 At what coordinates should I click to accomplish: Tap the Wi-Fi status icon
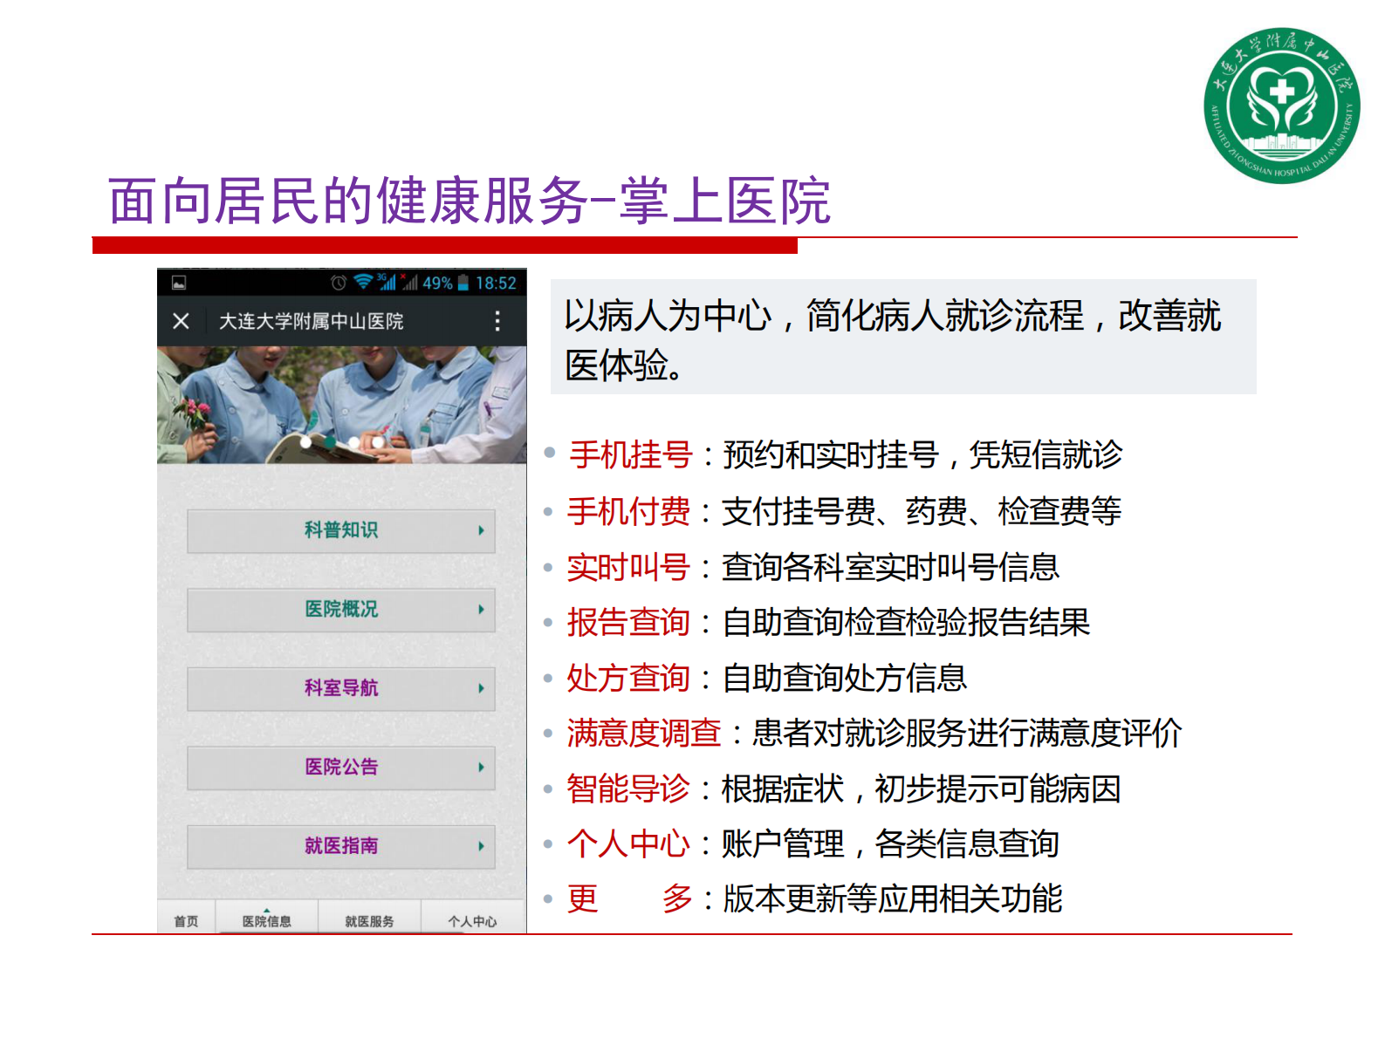[363, 282]
